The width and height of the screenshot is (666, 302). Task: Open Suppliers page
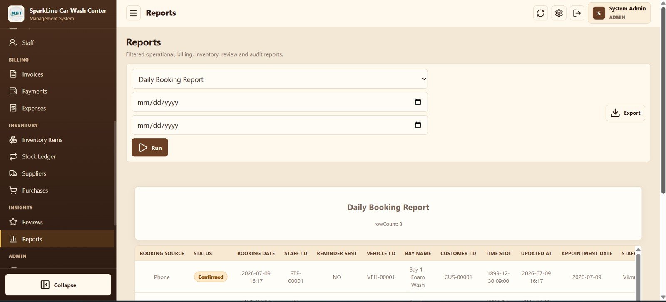tap(57, 173)
